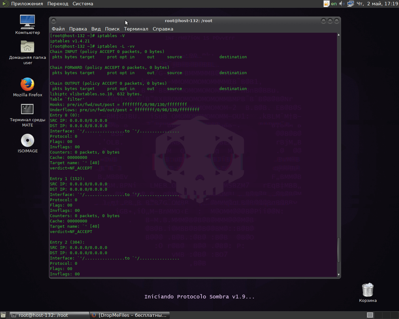Viewport: 399px width, 319px height.
Task: Open the Поиск menu in the terminal
Action: [112, 29]
